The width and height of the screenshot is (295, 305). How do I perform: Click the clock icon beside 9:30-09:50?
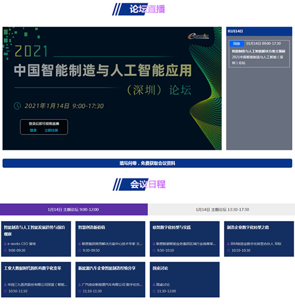coord(80,250)
